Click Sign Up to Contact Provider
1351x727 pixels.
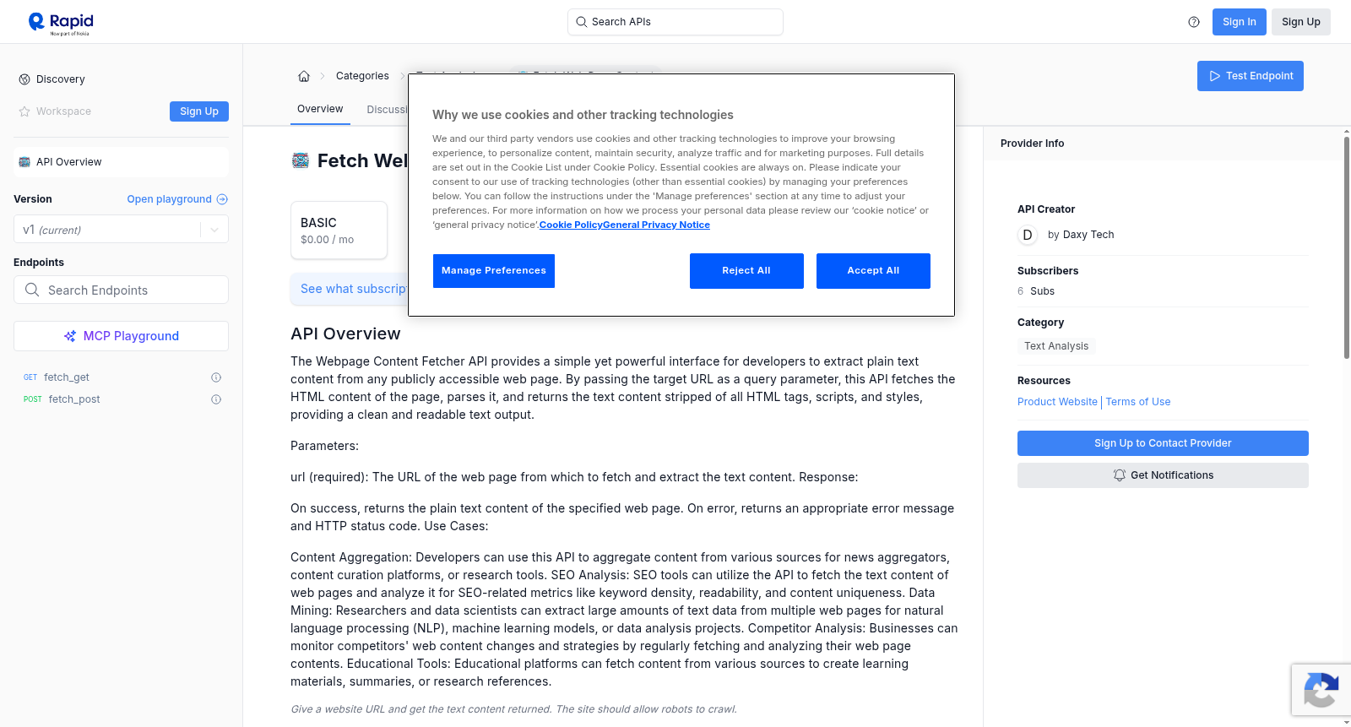pyautogui.click(x=1163, y=443)
